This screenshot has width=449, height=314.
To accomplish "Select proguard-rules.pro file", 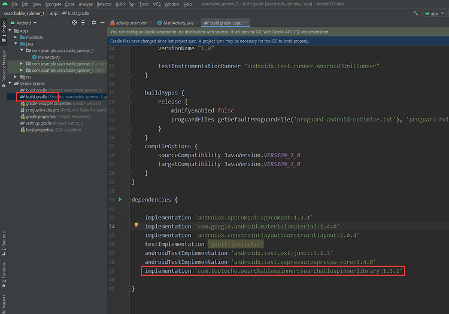I will pos(63,110).
